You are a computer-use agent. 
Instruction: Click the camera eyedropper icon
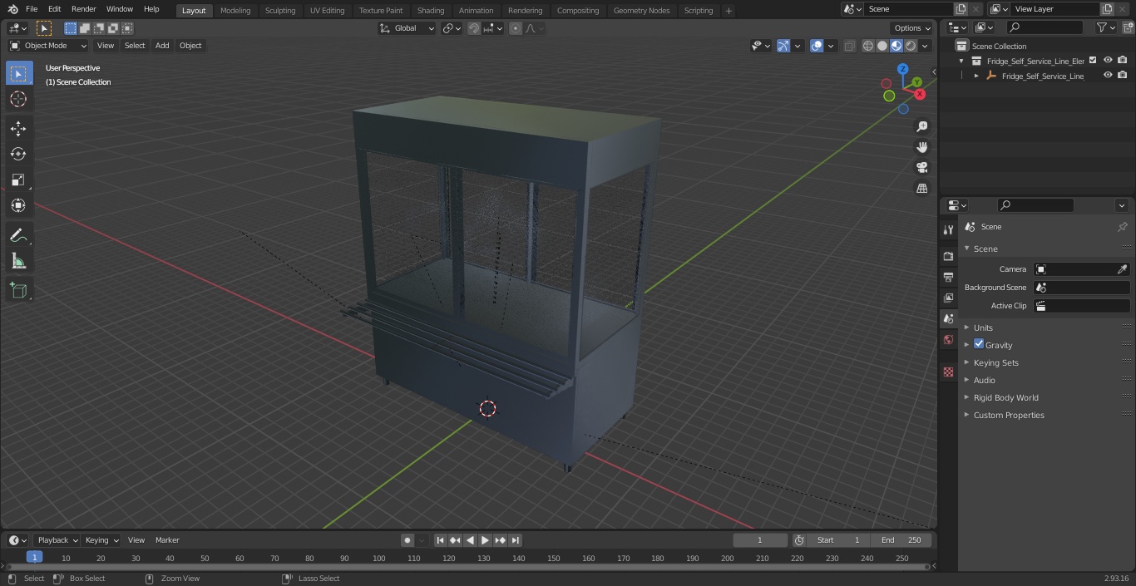pos(1122,269)
